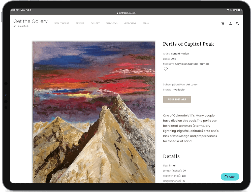Viewport: 252px width, 192px height.
Task: Open the Press page
Action: (146, 23)
